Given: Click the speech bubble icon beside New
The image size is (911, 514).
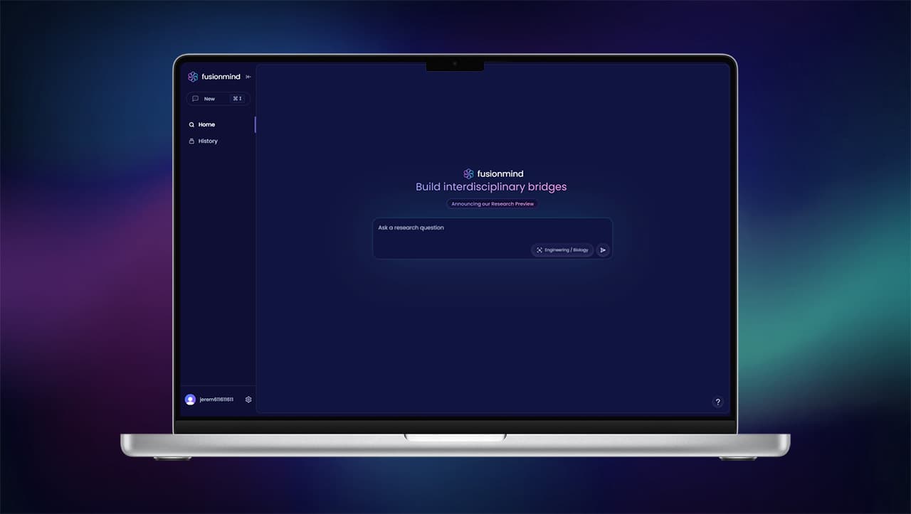Looking at the screenshot, I should [195, 99].
